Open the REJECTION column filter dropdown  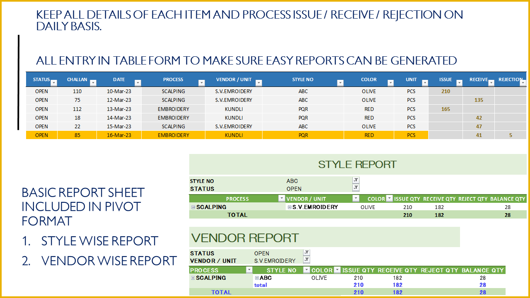coord(523,83)
